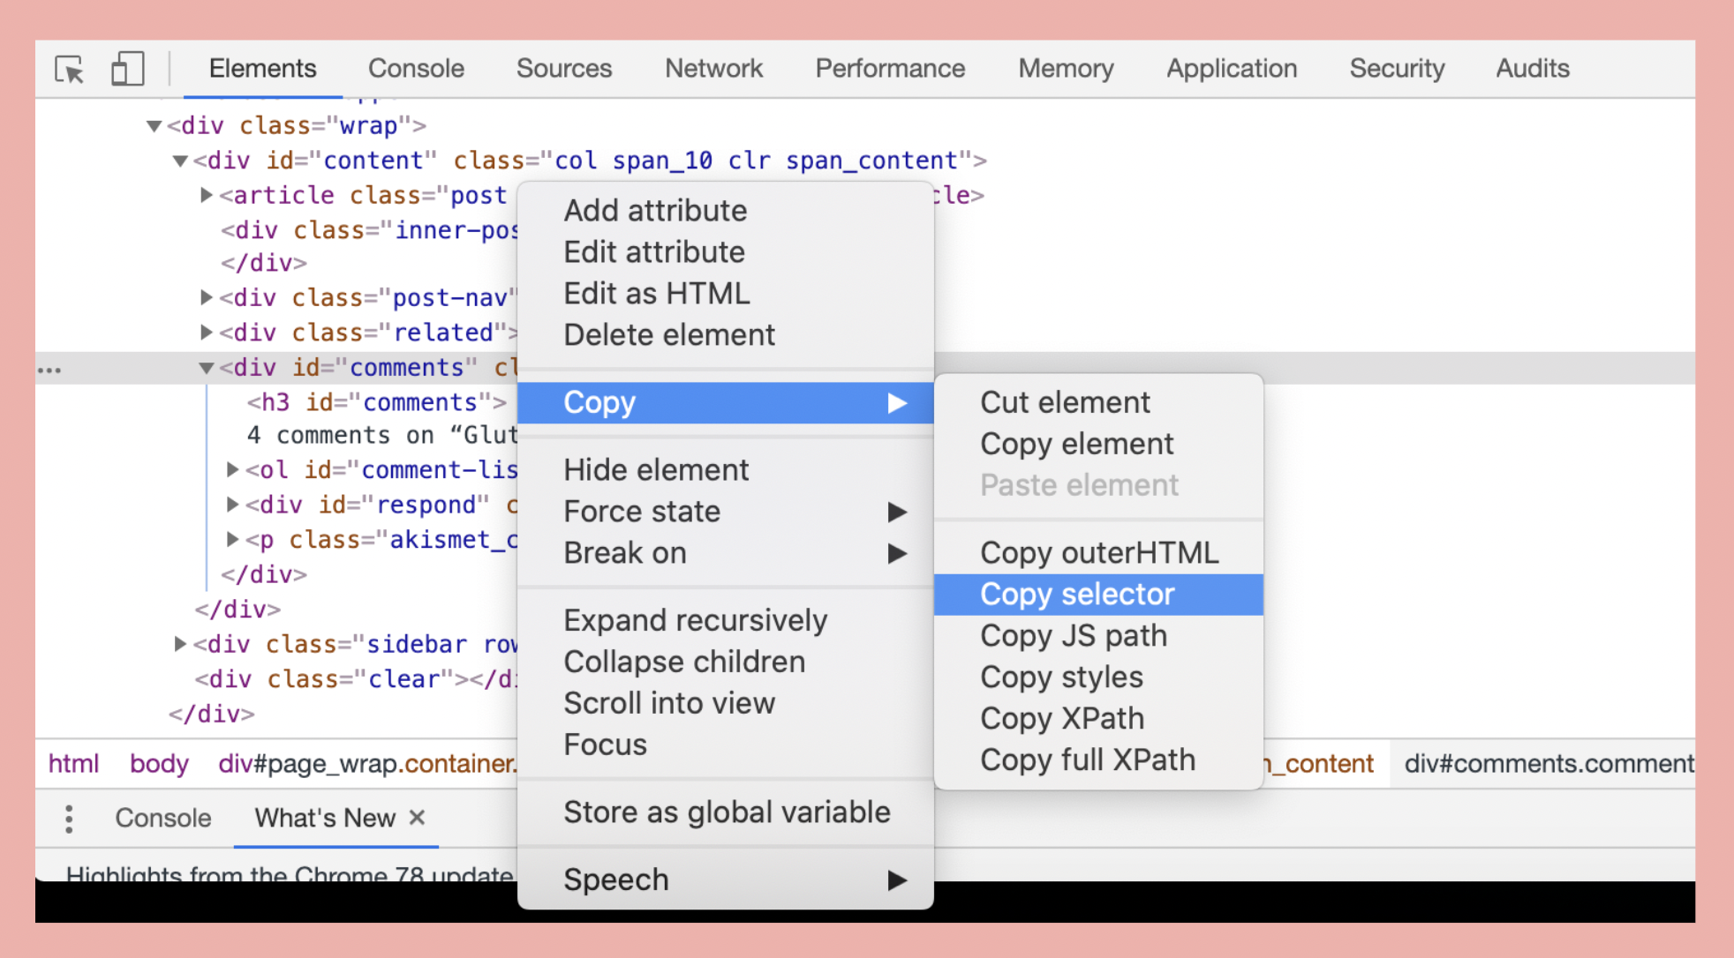Switch to the Network panel
Image resolution: width=1734 pixels, height=958 pixels.
[713, 69]
